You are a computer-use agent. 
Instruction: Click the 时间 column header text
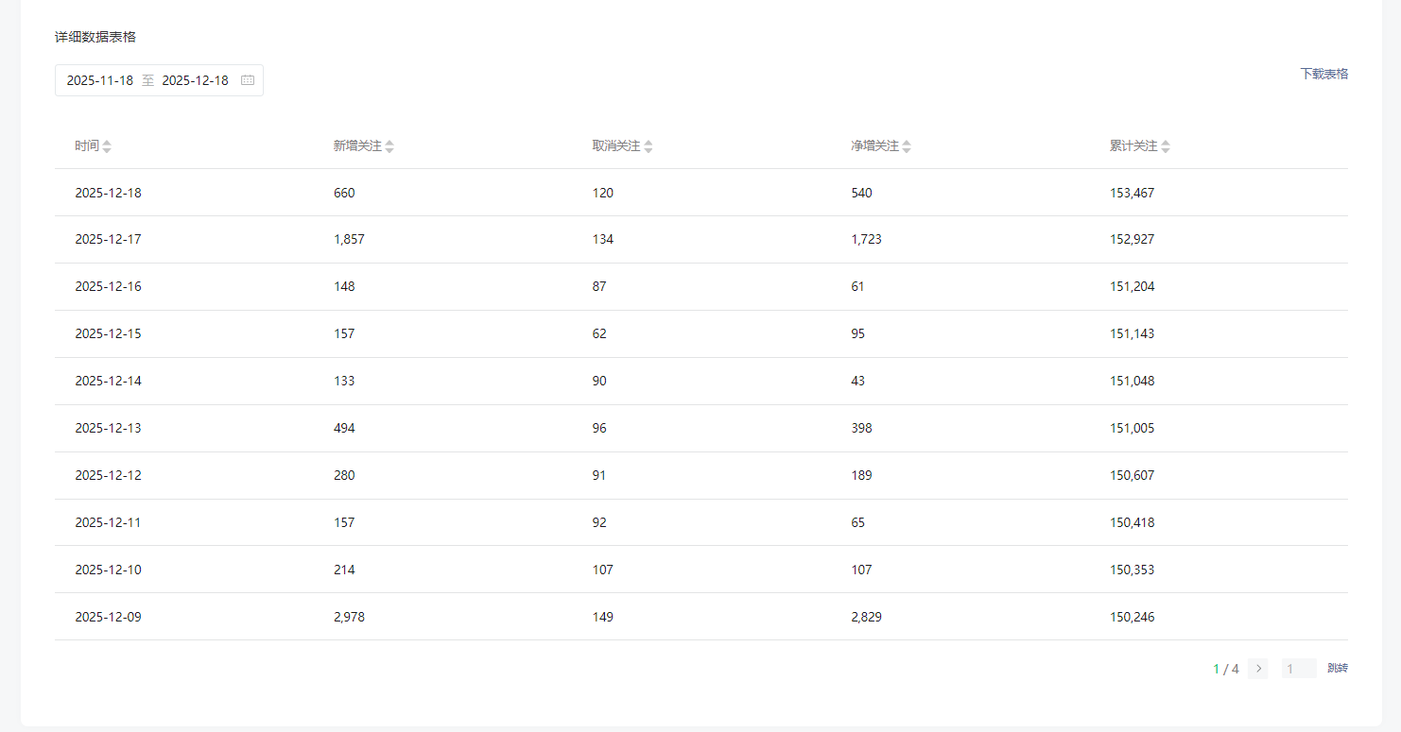tap(87, 146)
